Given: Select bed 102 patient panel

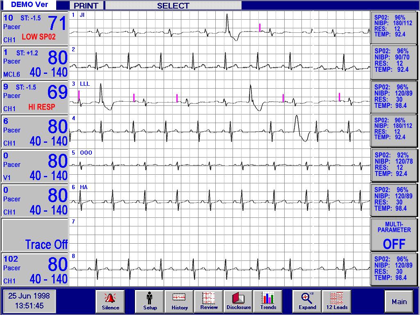Looking at the screenshot, I should (35, 269).
